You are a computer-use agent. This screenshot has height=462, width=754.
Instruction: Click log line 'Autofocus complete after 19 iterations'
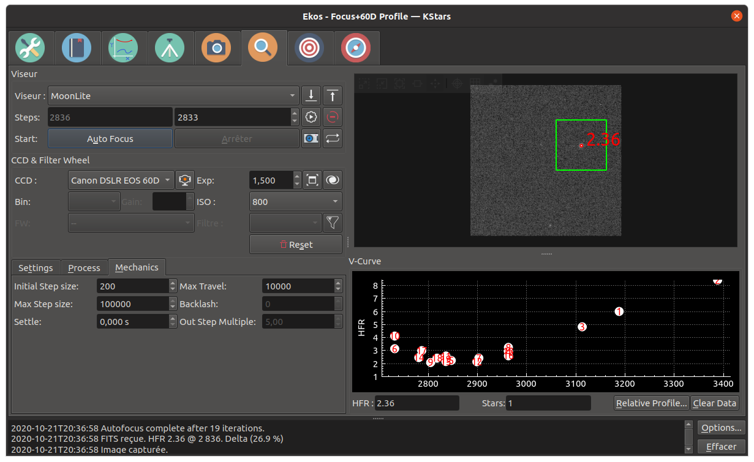click(138, 428)
